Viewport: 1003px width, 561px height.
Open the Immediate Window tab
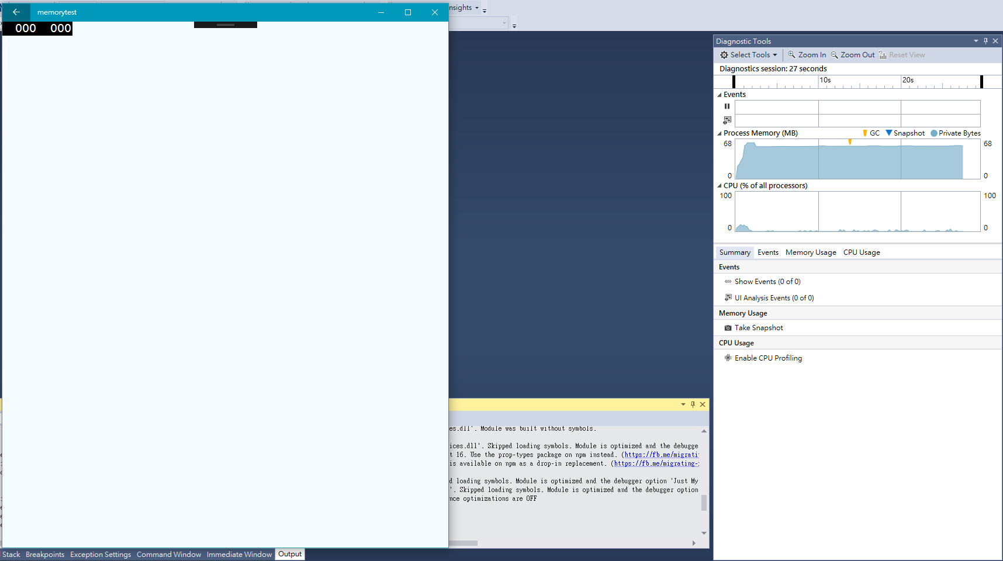(239, 554)
